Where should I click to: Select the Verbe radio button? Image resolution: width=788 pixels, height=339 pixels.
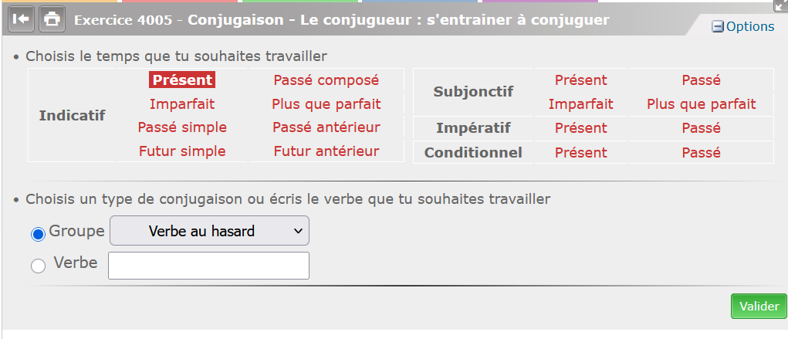click(38, 266)
